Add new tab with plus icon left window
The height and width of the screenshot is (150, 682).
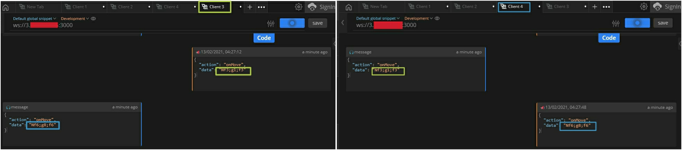pyautogui.click(x=250, y=7)
